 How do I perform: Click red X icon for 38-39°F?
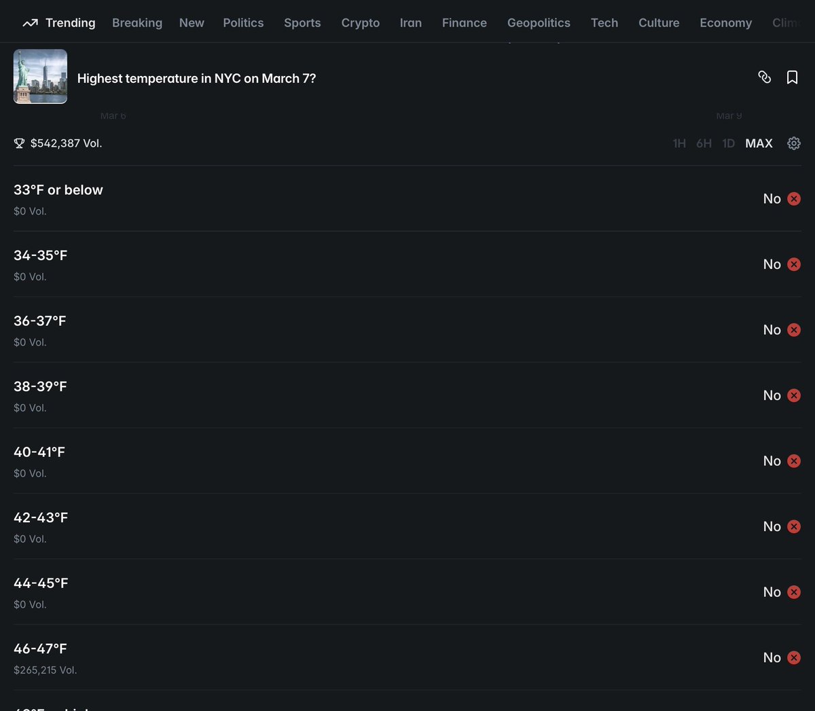click(x=793, y=395)
